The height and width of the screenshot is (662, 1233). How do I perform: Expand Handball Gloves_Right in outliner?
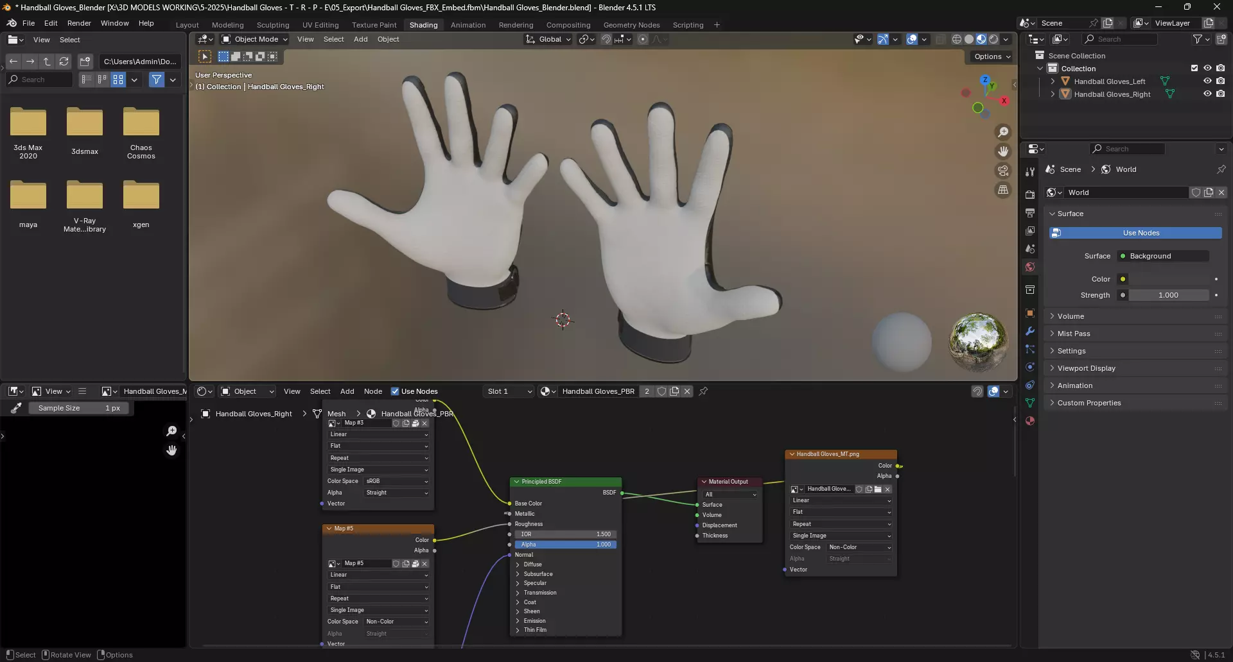click(1053, 94)
